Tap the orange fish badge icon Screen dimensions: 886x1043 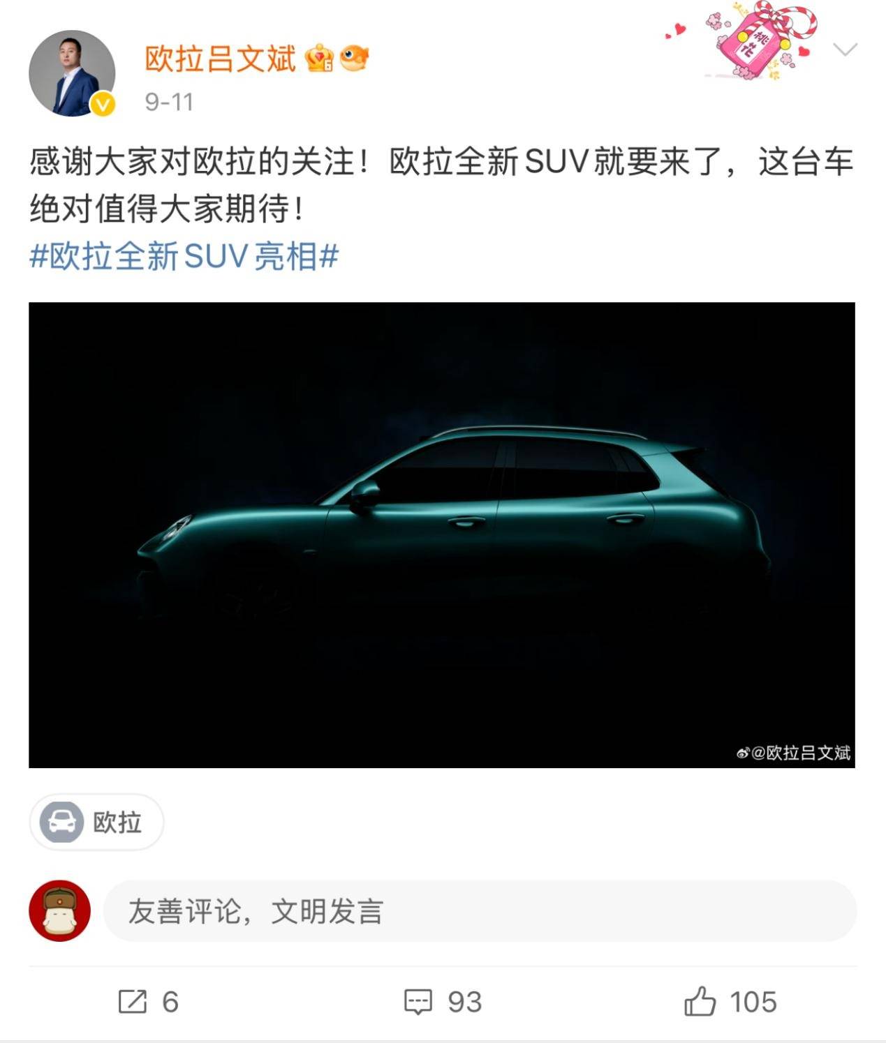pyautogui.click(x=354, y=59)
